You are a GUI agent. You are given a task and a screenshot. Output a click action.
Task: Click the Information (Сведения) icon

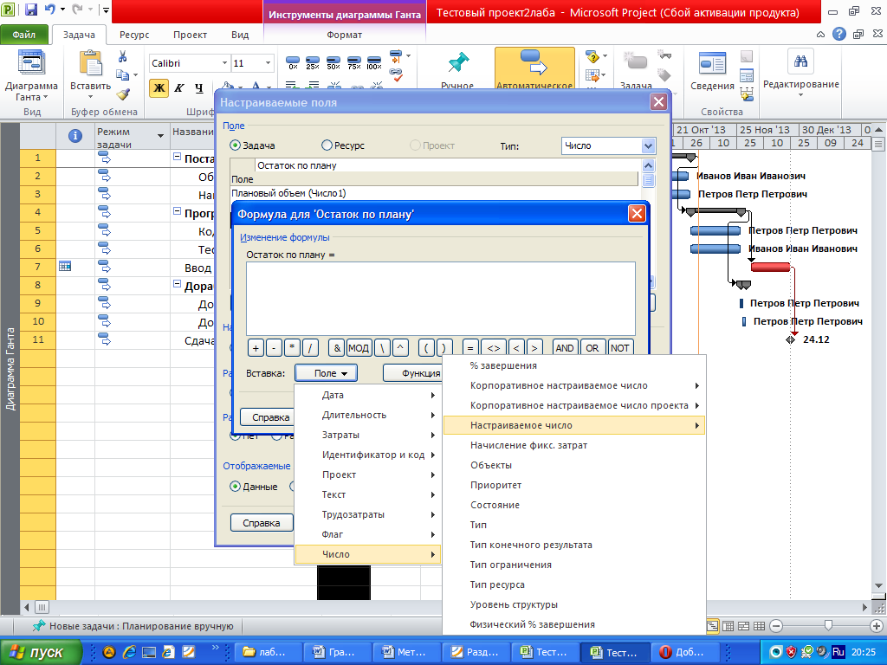(712, 62)
